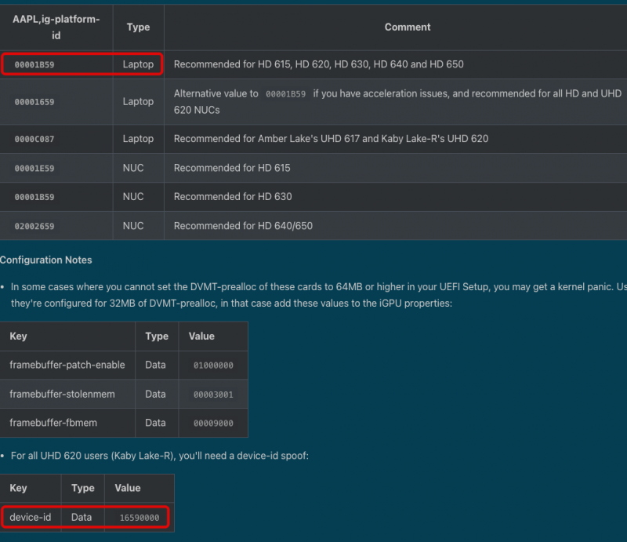Select the 16590000 device-id value

[x=140, y=518]
